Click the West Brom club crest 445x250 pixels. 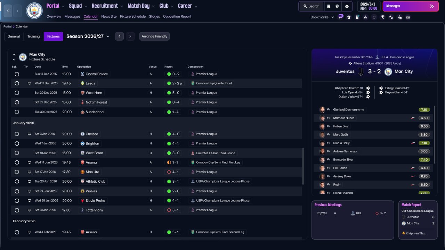pyautogui.click(x=82, y=153)
